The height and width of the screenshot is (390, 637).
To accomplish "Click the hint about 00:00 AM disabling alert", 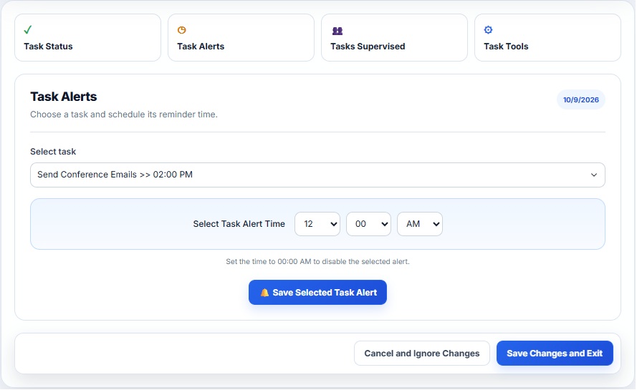I will point(317,262).
